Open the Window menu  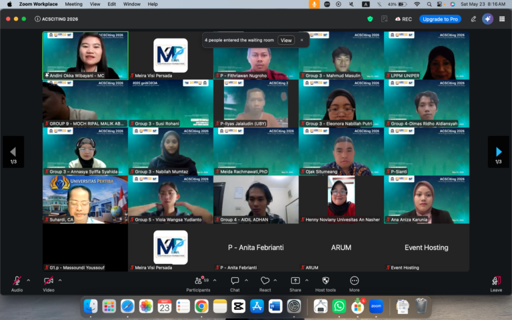coord(131,4)
